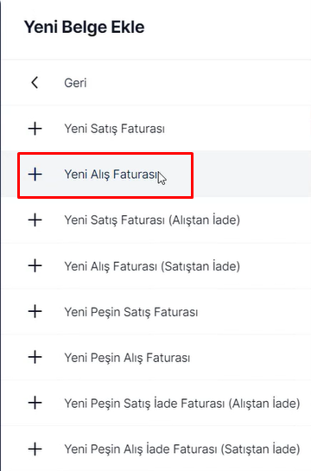The height and width of the screenshot is (471, 311).
Task: Click plus icon for Yeni Peşin Satış İade Faturası
Action: [35, 403]
